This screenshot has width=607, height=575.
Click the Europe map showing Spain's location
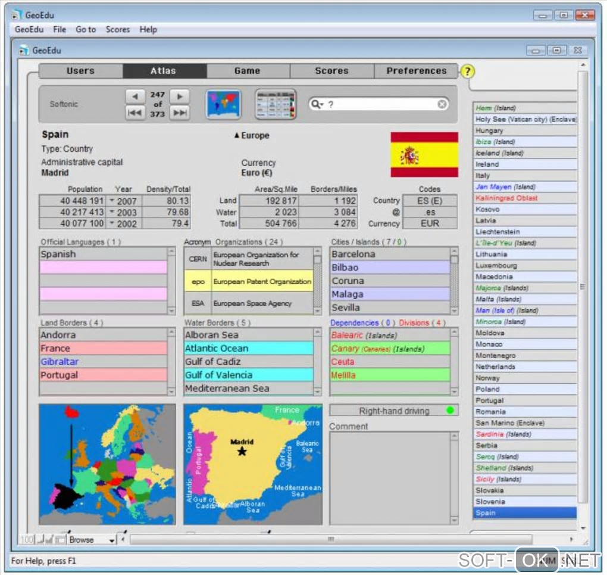click(x=107, y=465)
